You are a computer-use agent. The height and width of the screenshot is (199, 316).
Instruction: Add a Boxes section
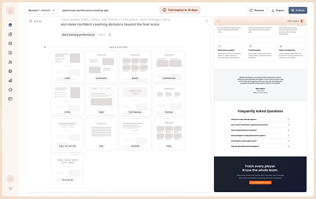click(x=135, y=67)
